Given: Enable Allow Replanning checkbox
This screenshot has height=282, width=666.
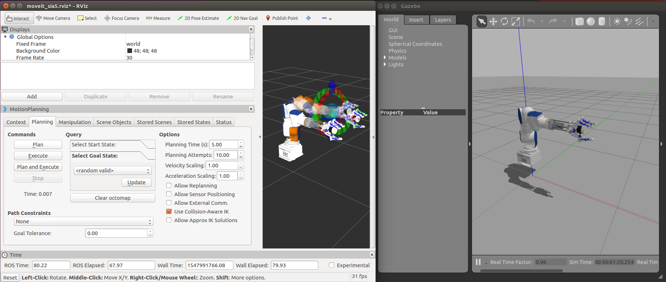Looking at the screenshot, I should pos(169,185).
